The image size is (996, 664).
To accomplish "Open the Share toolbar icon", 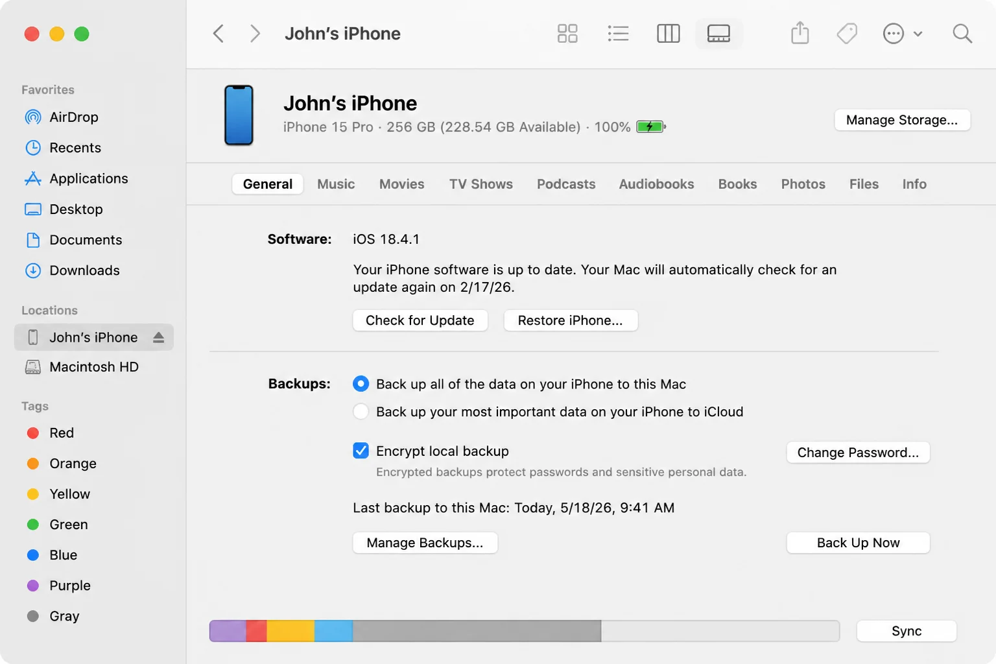I will coord(800,33).
